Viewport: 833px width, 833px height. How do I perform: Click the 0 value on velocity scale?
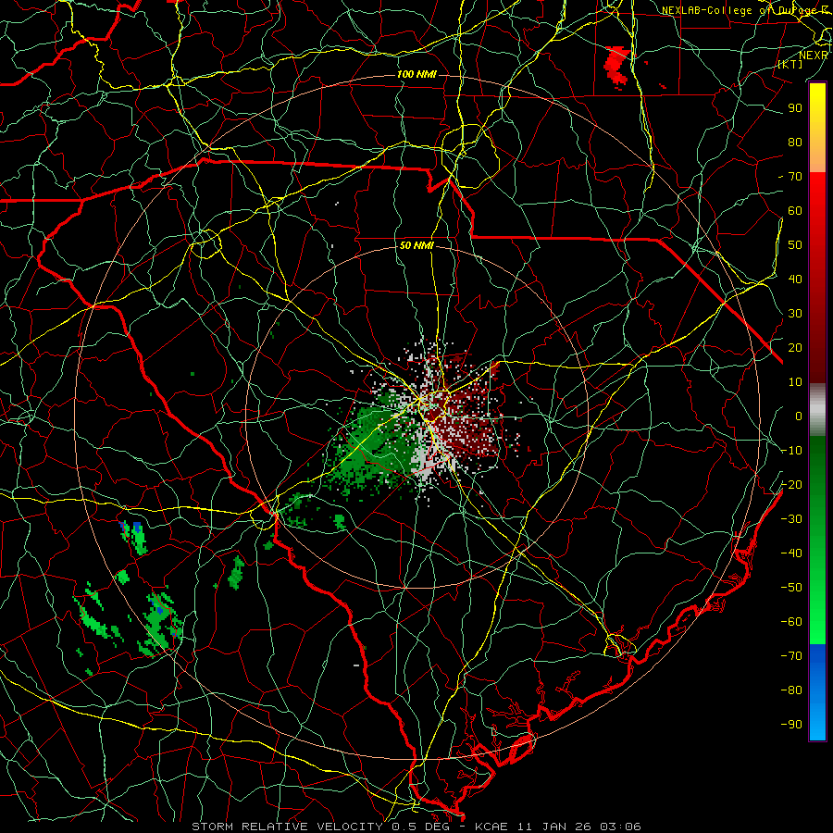click(x=799, y=416)
